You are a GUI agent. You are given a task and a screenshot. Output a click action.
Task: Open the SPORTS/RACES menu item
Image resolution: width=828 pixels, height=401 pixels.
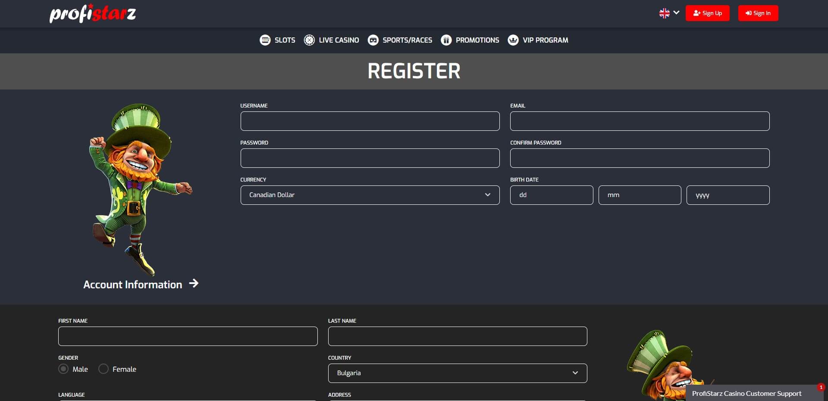coord(407,40)
